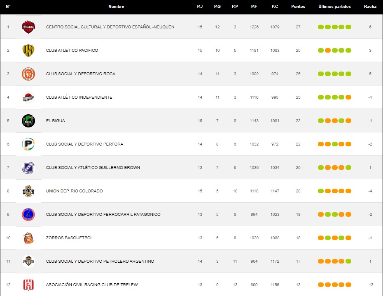
Task: Select the Asociación Civil Racing Club row text
Action: [x=92, y=285]
